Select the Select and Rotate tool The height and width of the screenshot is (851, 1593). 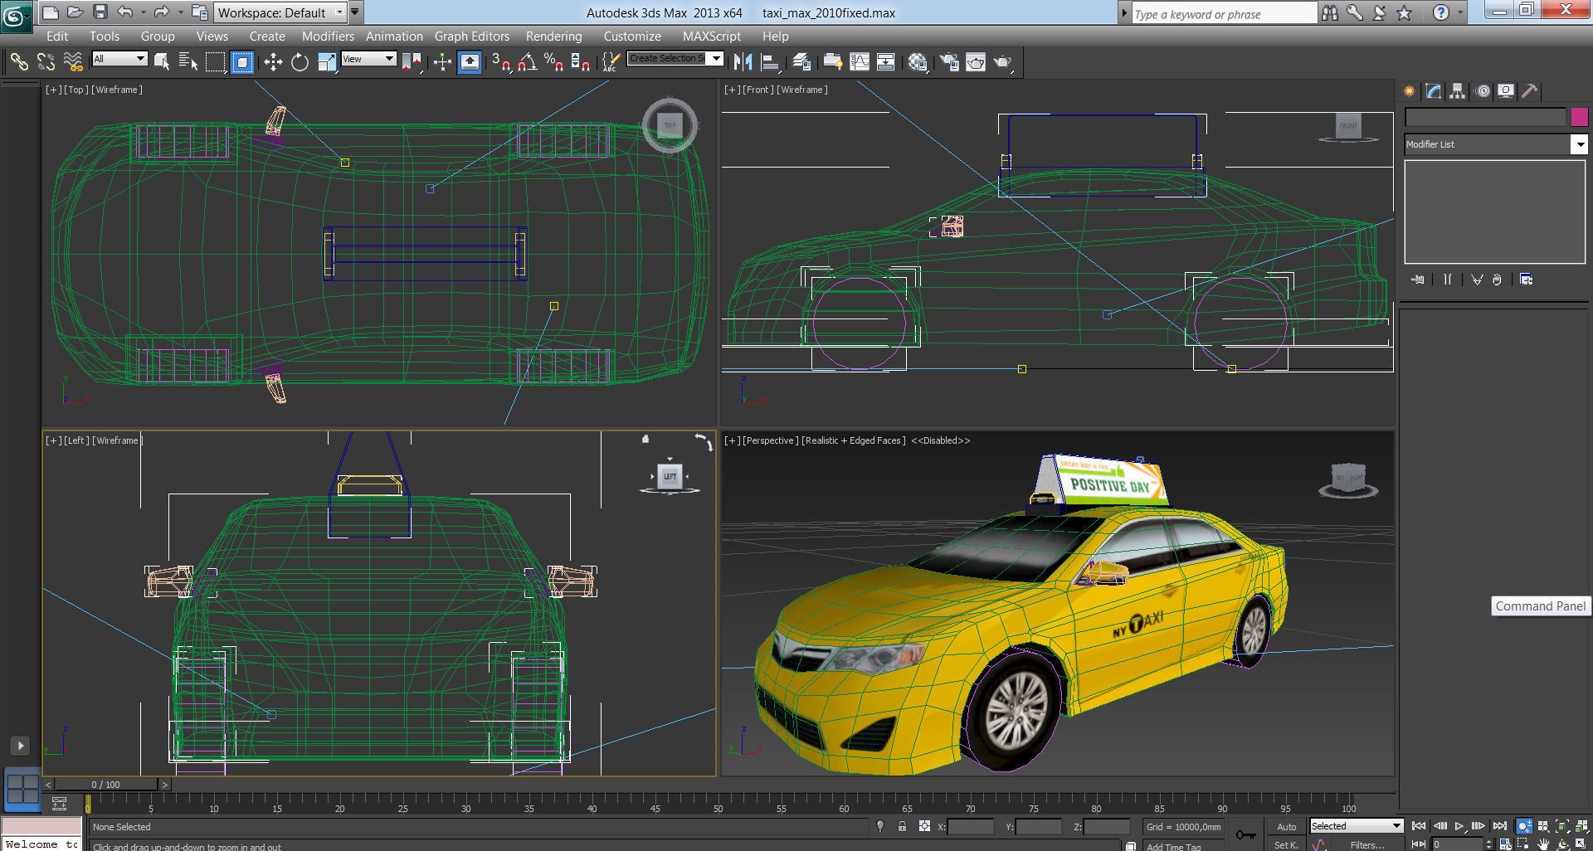pyautogui.click(x=300, y=62)
